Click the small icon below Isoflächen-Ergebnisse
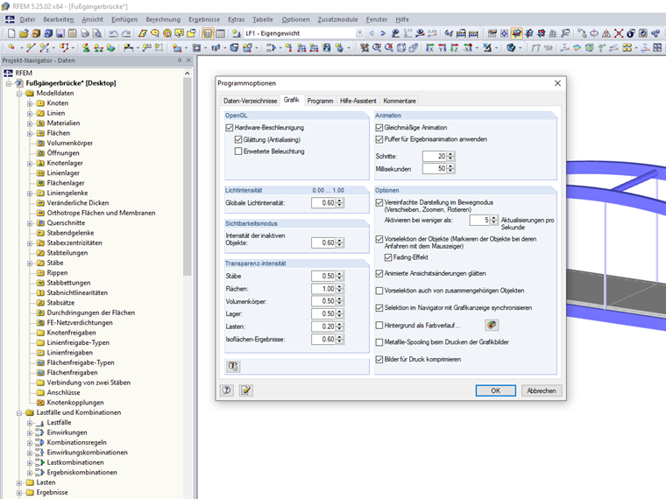Screen dimensions: 666x499 pyautogui.click(x=233, y=366)
